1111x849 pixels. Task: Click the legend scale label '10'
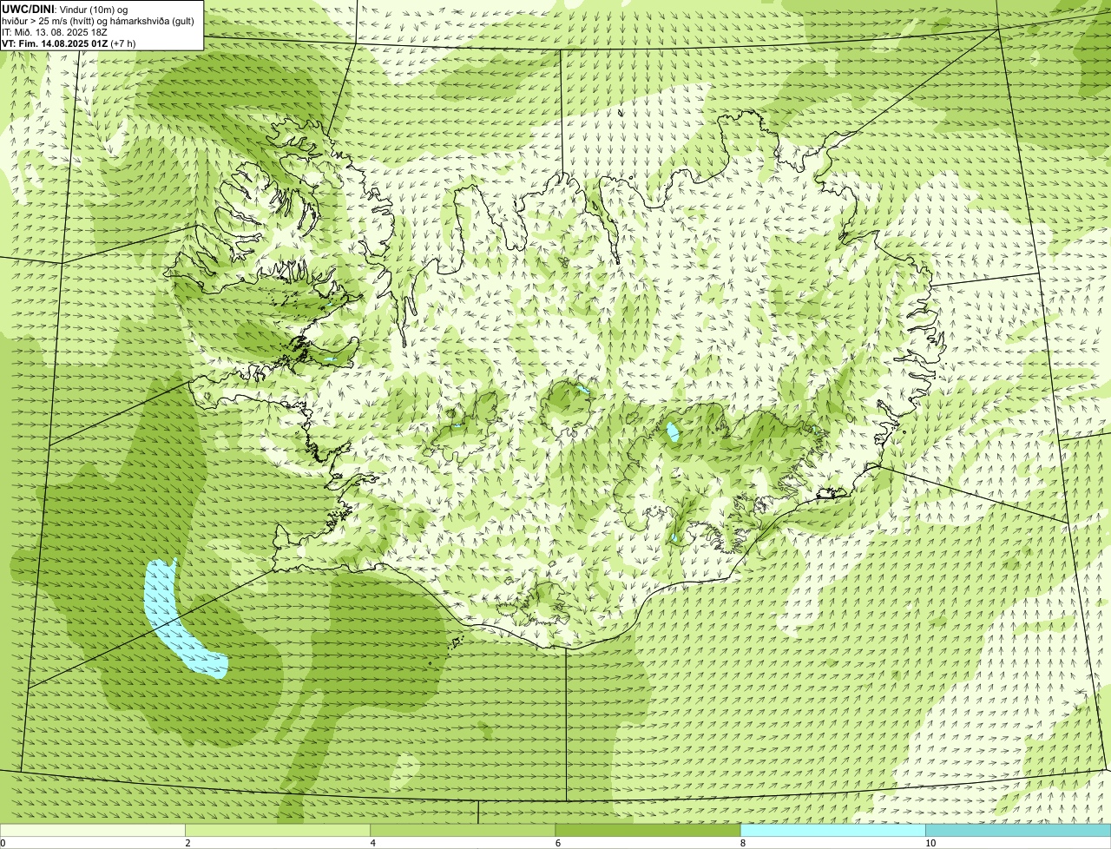point(930,843)
